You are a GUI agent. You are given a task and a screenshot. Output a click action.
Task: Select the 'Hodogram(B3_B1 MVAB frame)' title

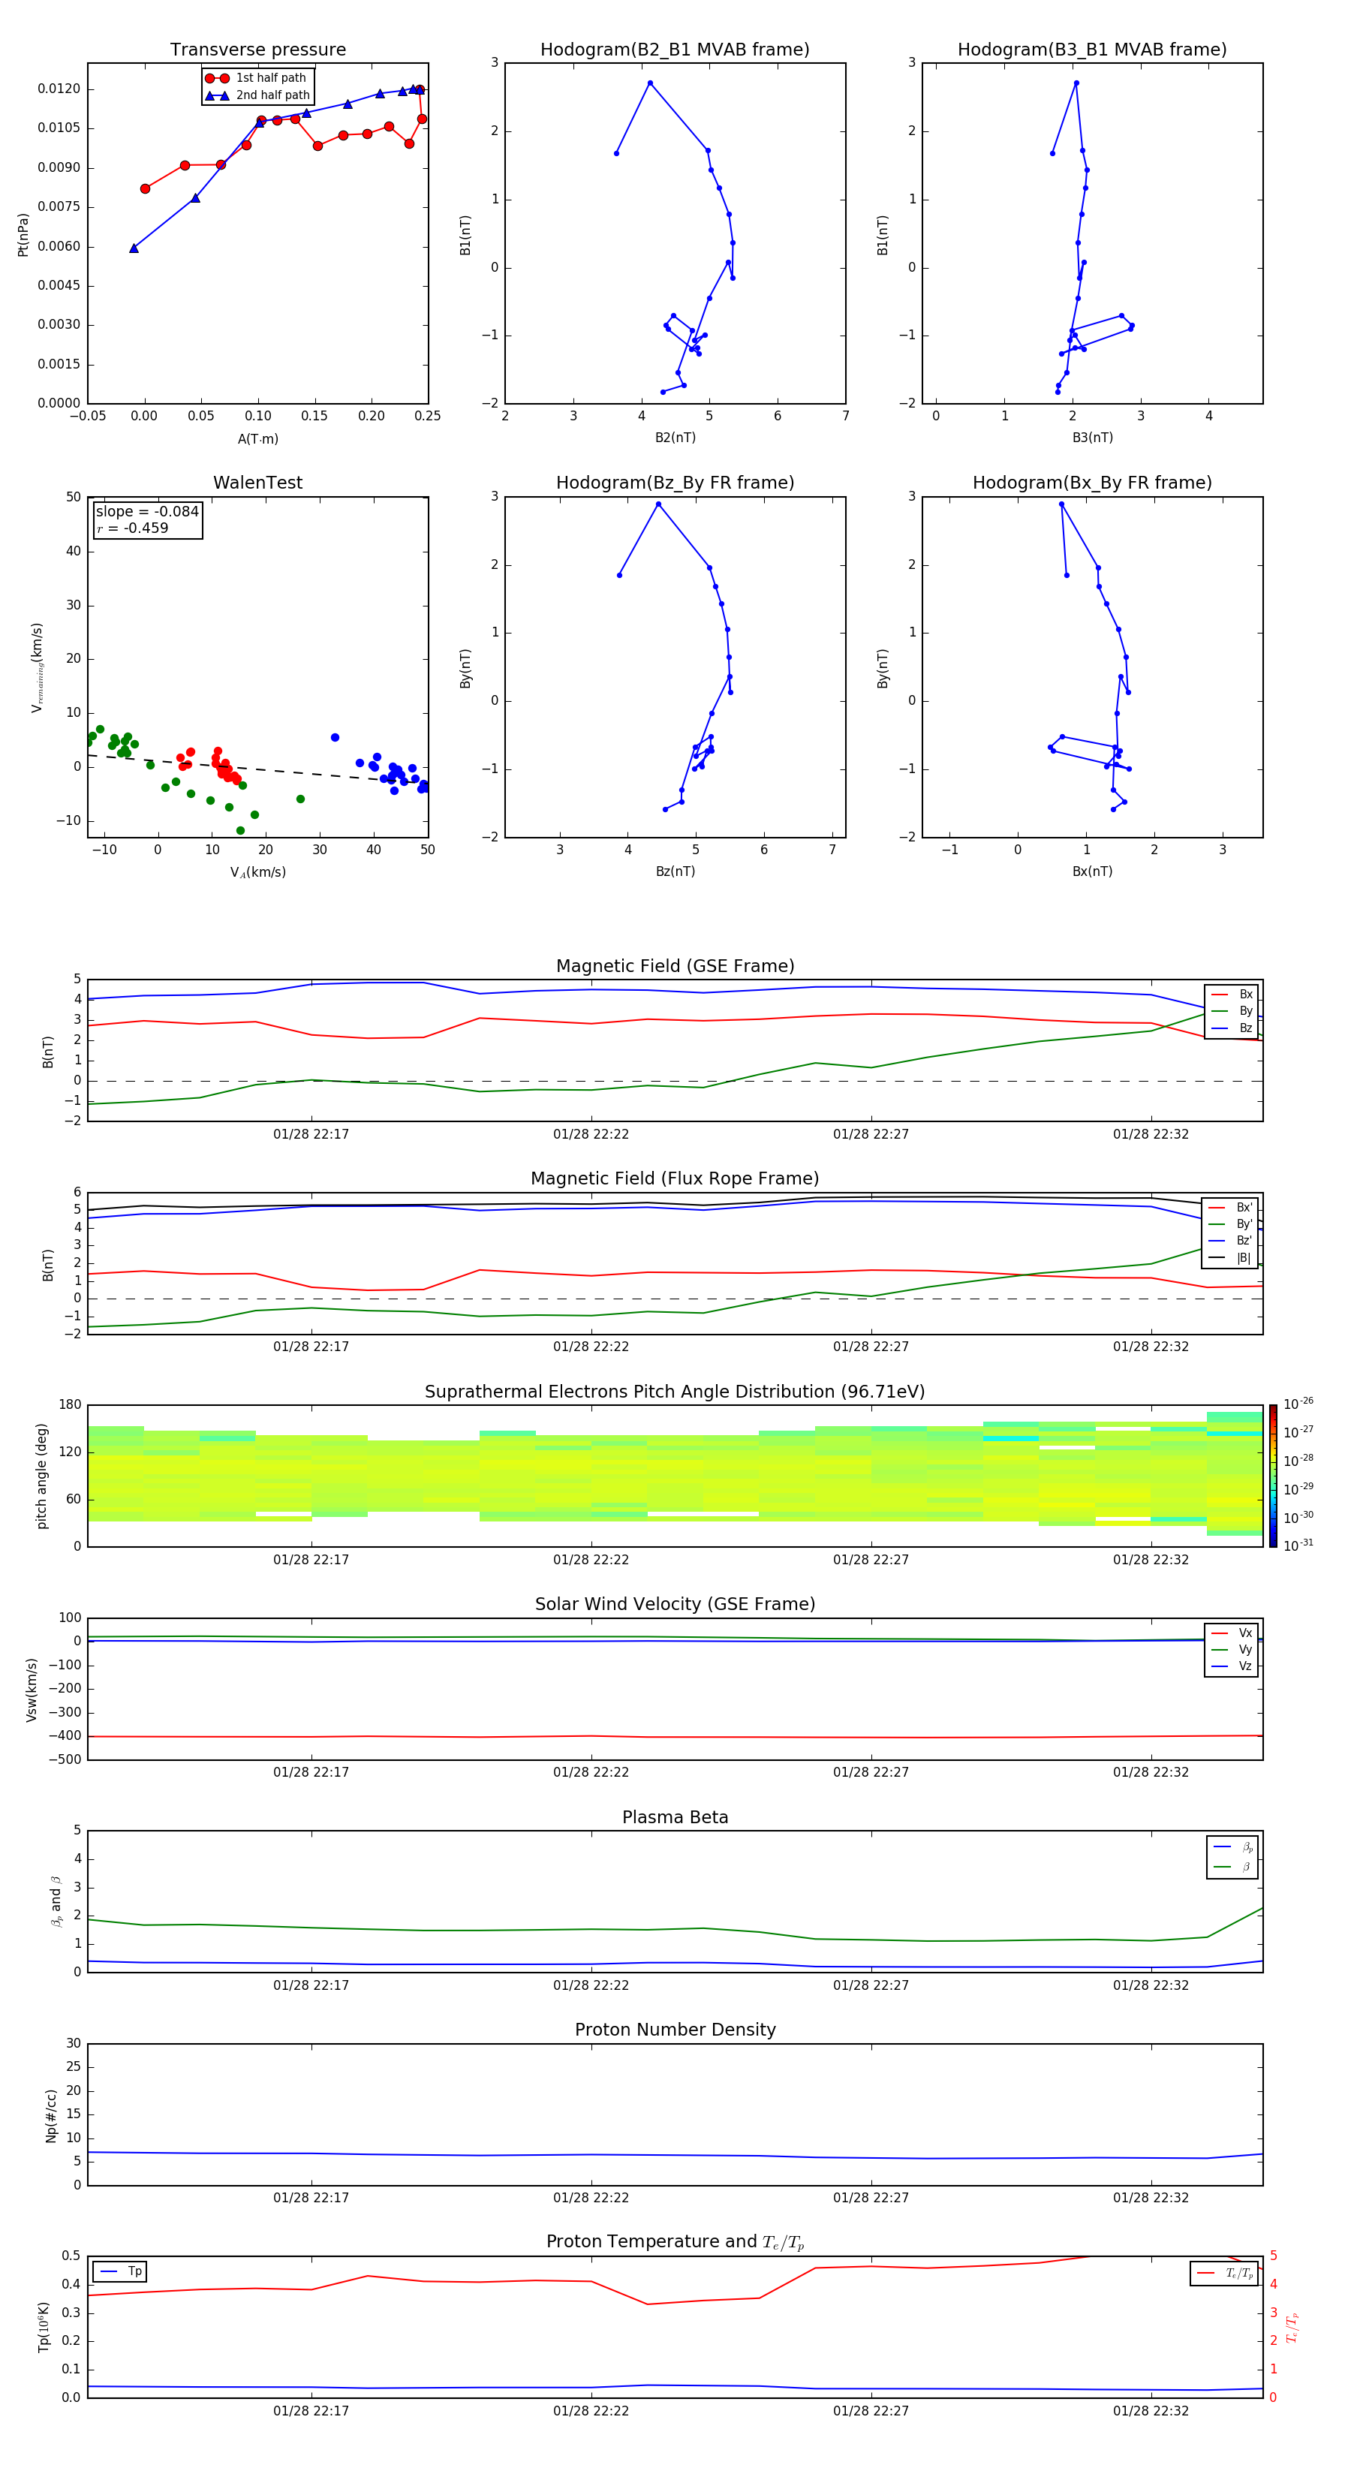(x=1092, y=49)
